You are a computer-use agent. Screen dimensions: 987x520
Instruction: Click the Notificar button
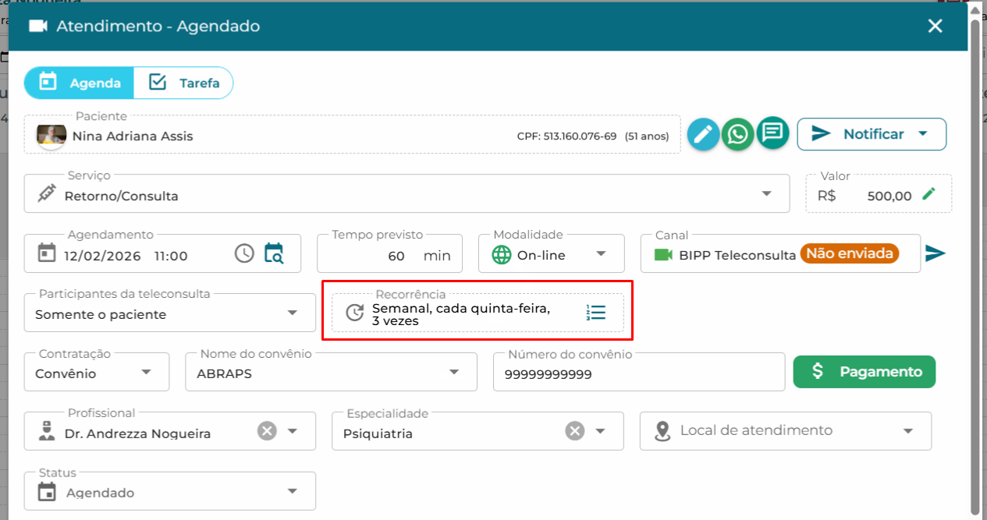[x=872, y=134]
